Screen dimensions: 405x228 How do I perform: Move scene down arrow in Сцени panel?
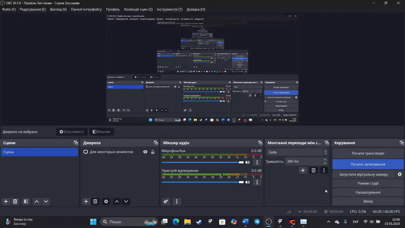click(46, 201)
